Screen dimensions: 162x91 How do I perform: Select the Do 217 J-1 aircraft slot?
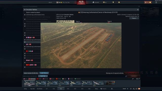pos(98,83)
